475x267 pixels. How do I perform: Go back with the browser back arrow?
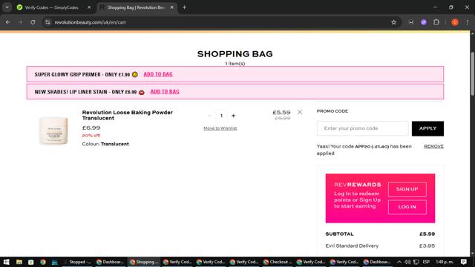click(8, 22)
